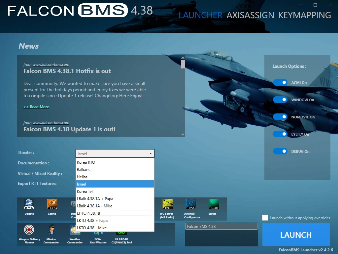Select LHTO 4.38.1B theater option
The image size is (338, 254).
point(115,213)
